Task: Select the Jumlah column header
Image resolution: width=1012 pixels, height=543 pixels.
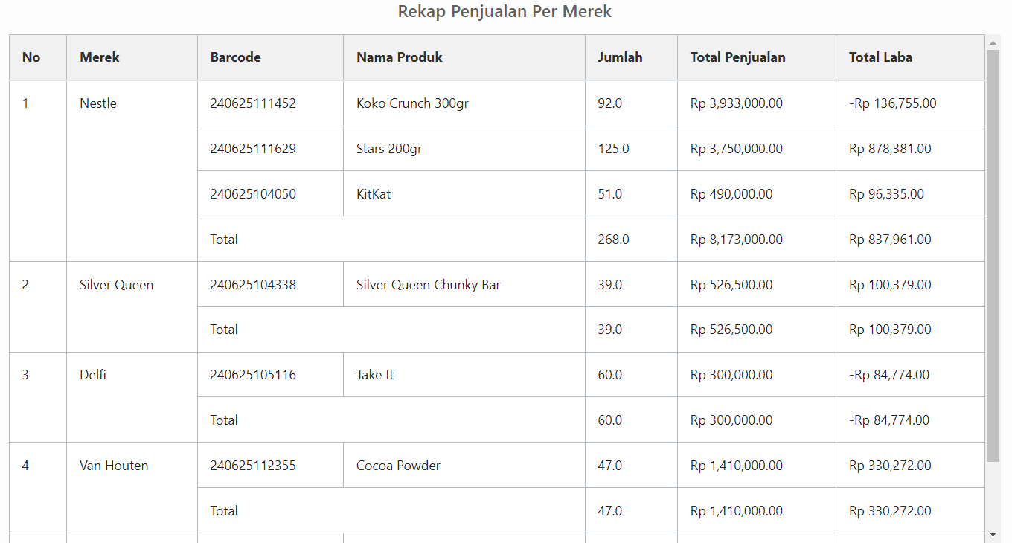Action: pyautogui.click(x=620, y=57)
